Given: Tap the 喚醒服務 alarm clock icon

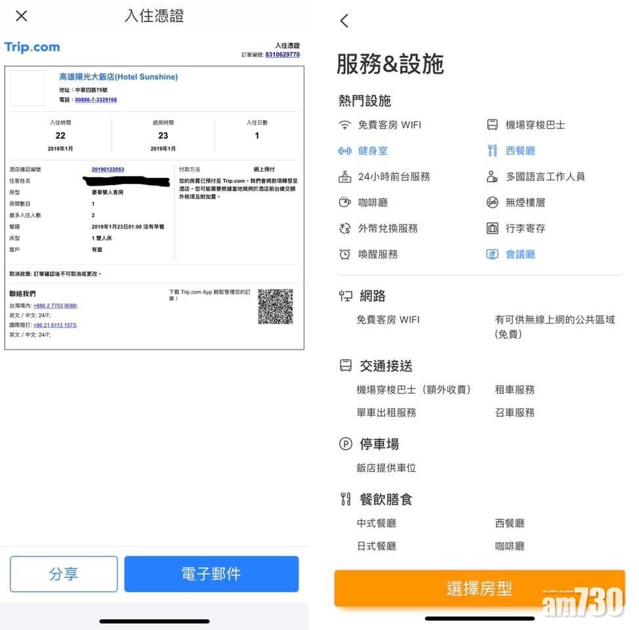Looking at the screenshot, I should click(345, 255).
